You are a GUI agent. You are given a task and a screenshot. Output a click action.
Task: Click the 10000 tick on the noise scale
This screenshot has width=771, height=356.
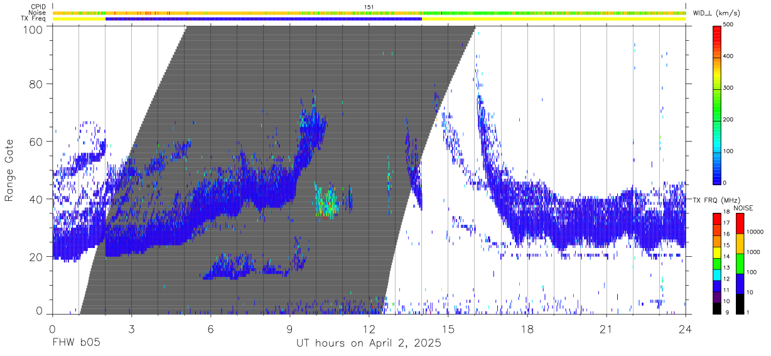click(x=755, y=232)
